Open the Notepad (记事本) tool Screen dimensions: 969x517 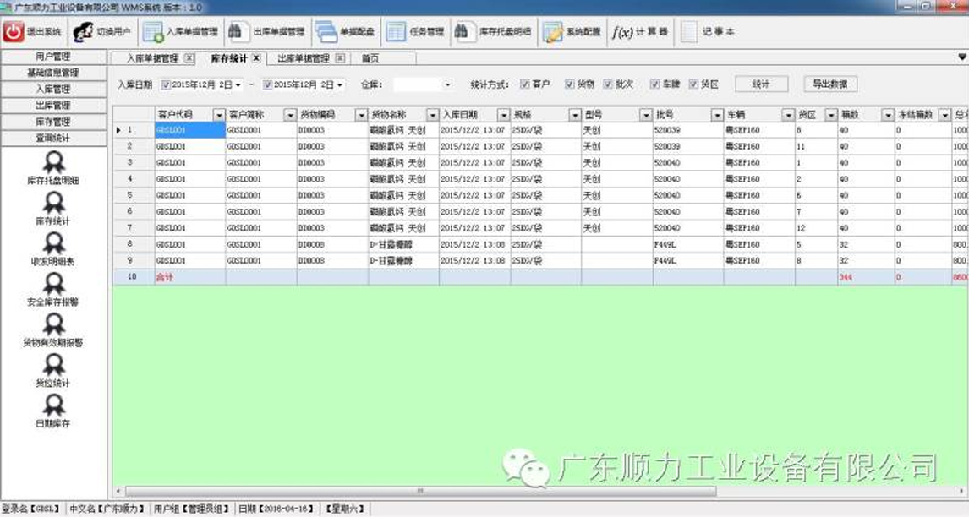710,30
